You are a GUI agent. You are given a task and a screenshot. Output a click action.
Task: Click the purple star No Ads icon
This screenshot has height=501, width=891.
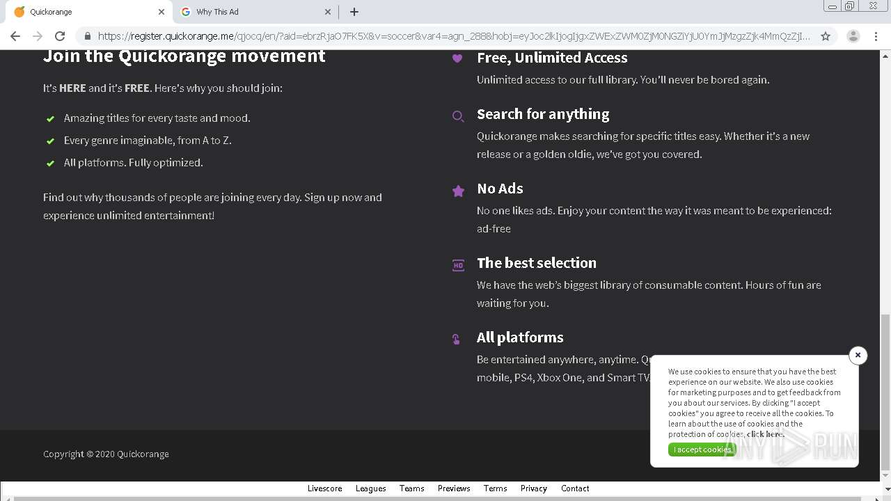click(x=458, y=191)
